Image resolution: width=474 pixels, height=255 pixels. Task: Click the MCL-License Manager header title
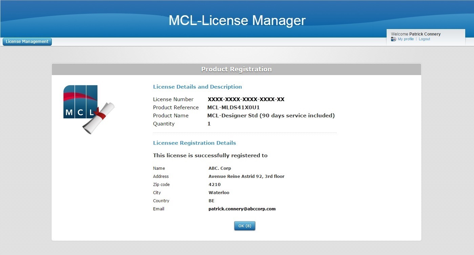[x=237, y=20]
